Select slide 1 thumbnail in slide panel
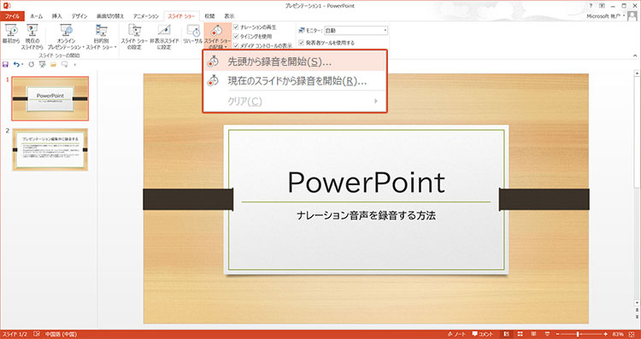641x339 pixels. tap(50, 98)
